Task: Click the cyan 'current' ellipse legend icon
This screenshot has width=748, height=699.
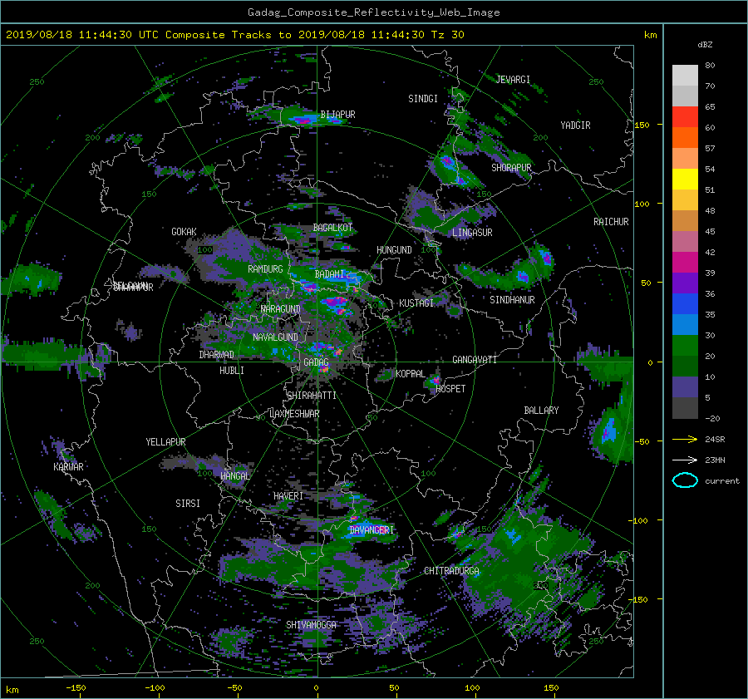Action: click(685, 480)
